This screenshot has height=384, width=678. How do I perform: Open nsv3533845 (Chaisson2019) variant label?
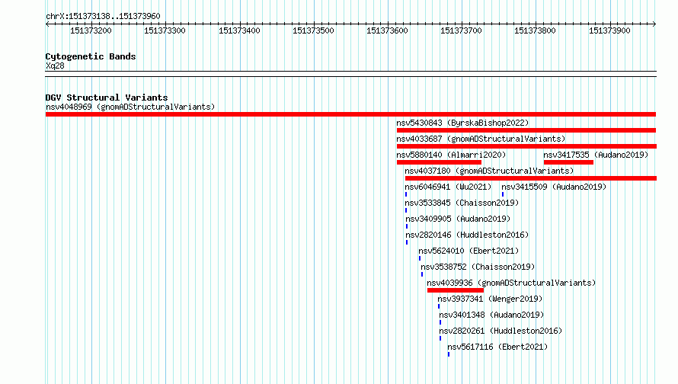462,203
